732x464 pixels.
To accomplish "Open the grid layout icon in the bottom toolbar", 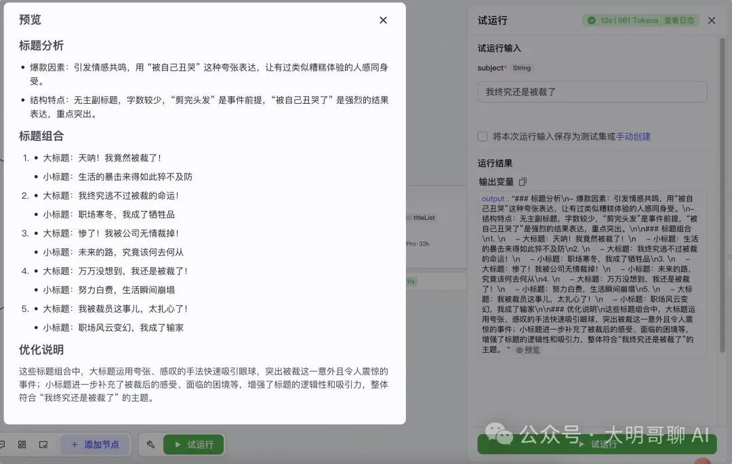I will 22,444.
